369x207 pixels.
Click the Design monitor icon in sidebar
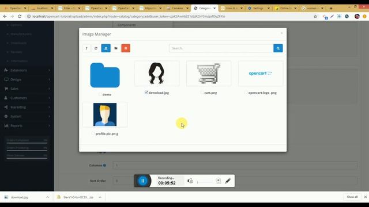coord(6,79)
